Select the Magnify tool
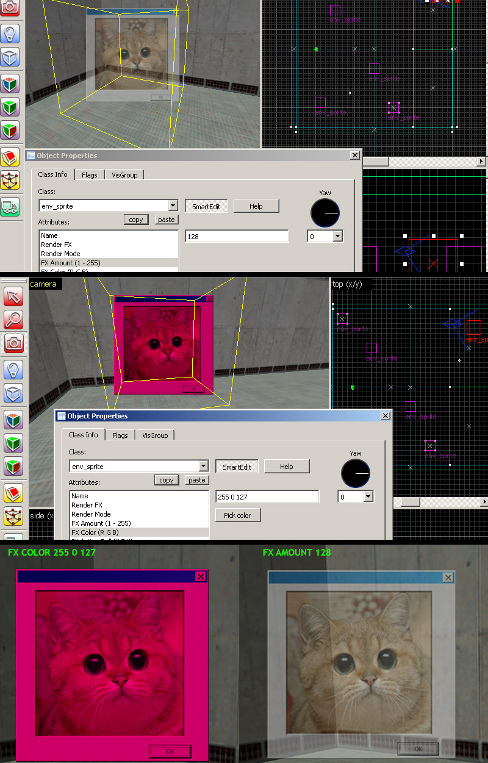This screenshot has width=488, height=763. click(x=13, y=320)
